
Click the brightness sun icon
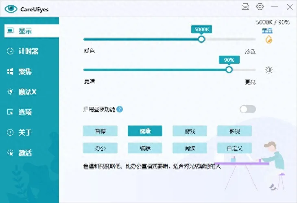click(269, 70)
